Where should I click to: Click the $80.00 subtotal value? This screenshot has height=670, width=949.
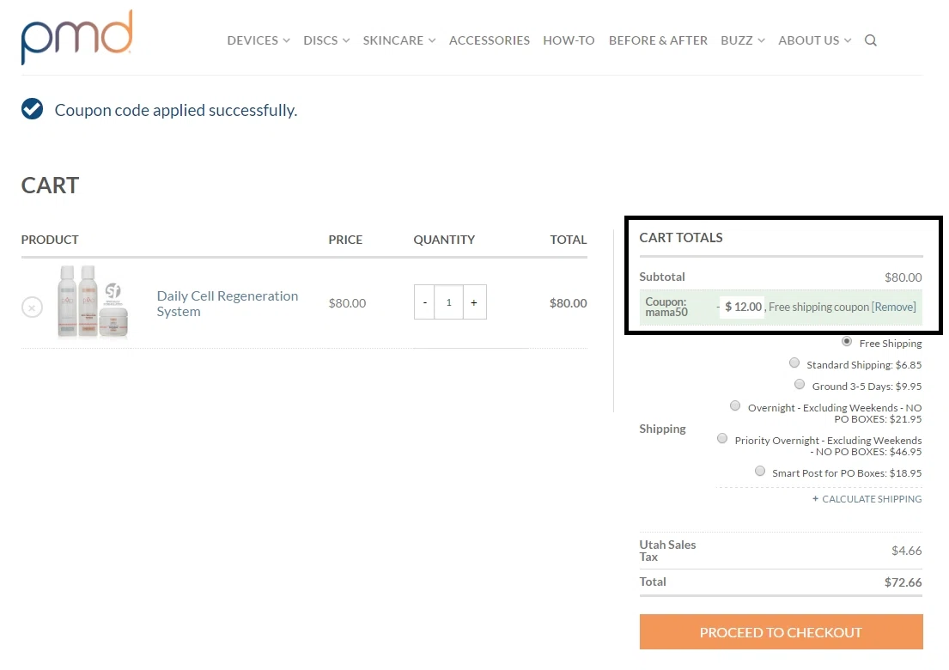(x=903, y=277)
